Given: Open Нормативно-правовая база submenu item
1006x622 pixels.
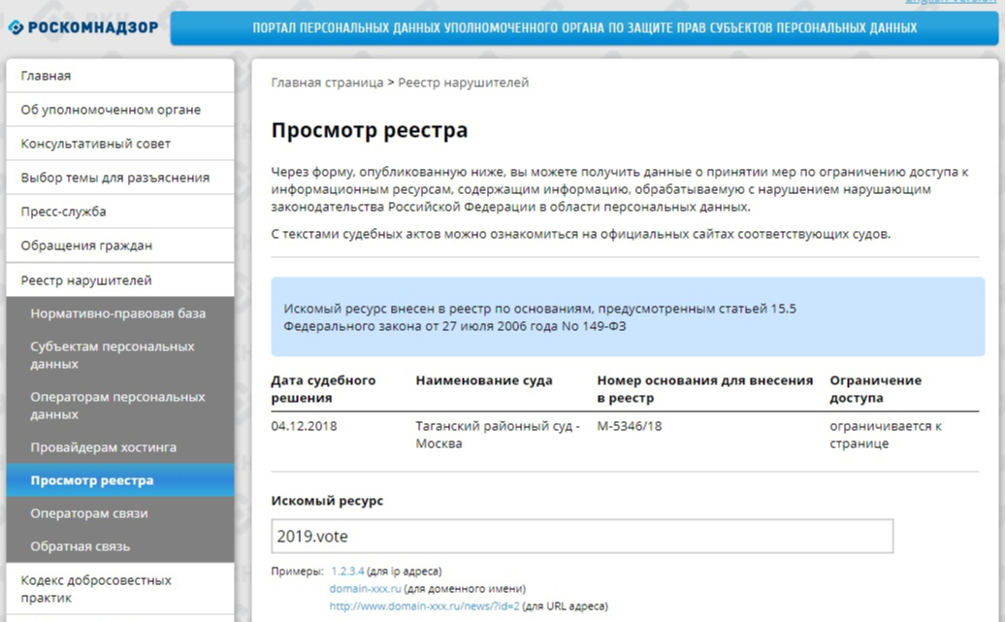Looking at the screenshot, I should [120, 313].
